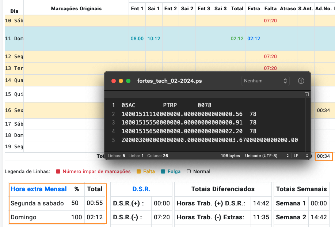The height and width of the screenshot is (227, 335).
Task: Select the Extra column header
Action: pos(254,8)
